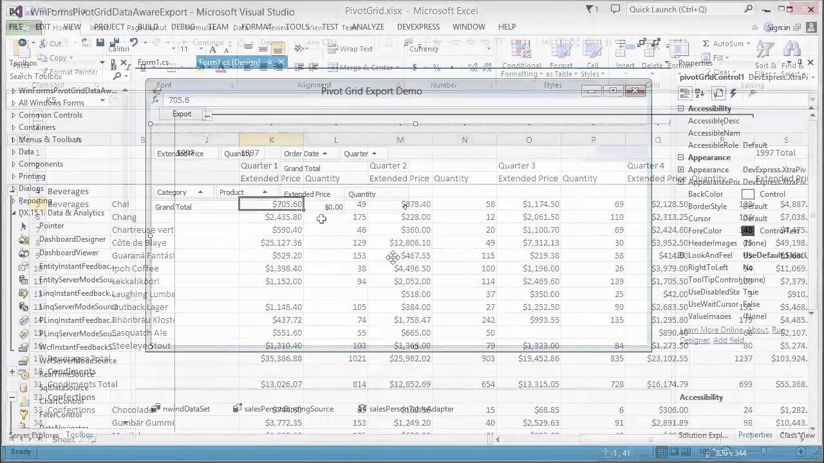824x463 pixels.
Task: Collapse the Accessibility property category
Action: click(681, 109)
